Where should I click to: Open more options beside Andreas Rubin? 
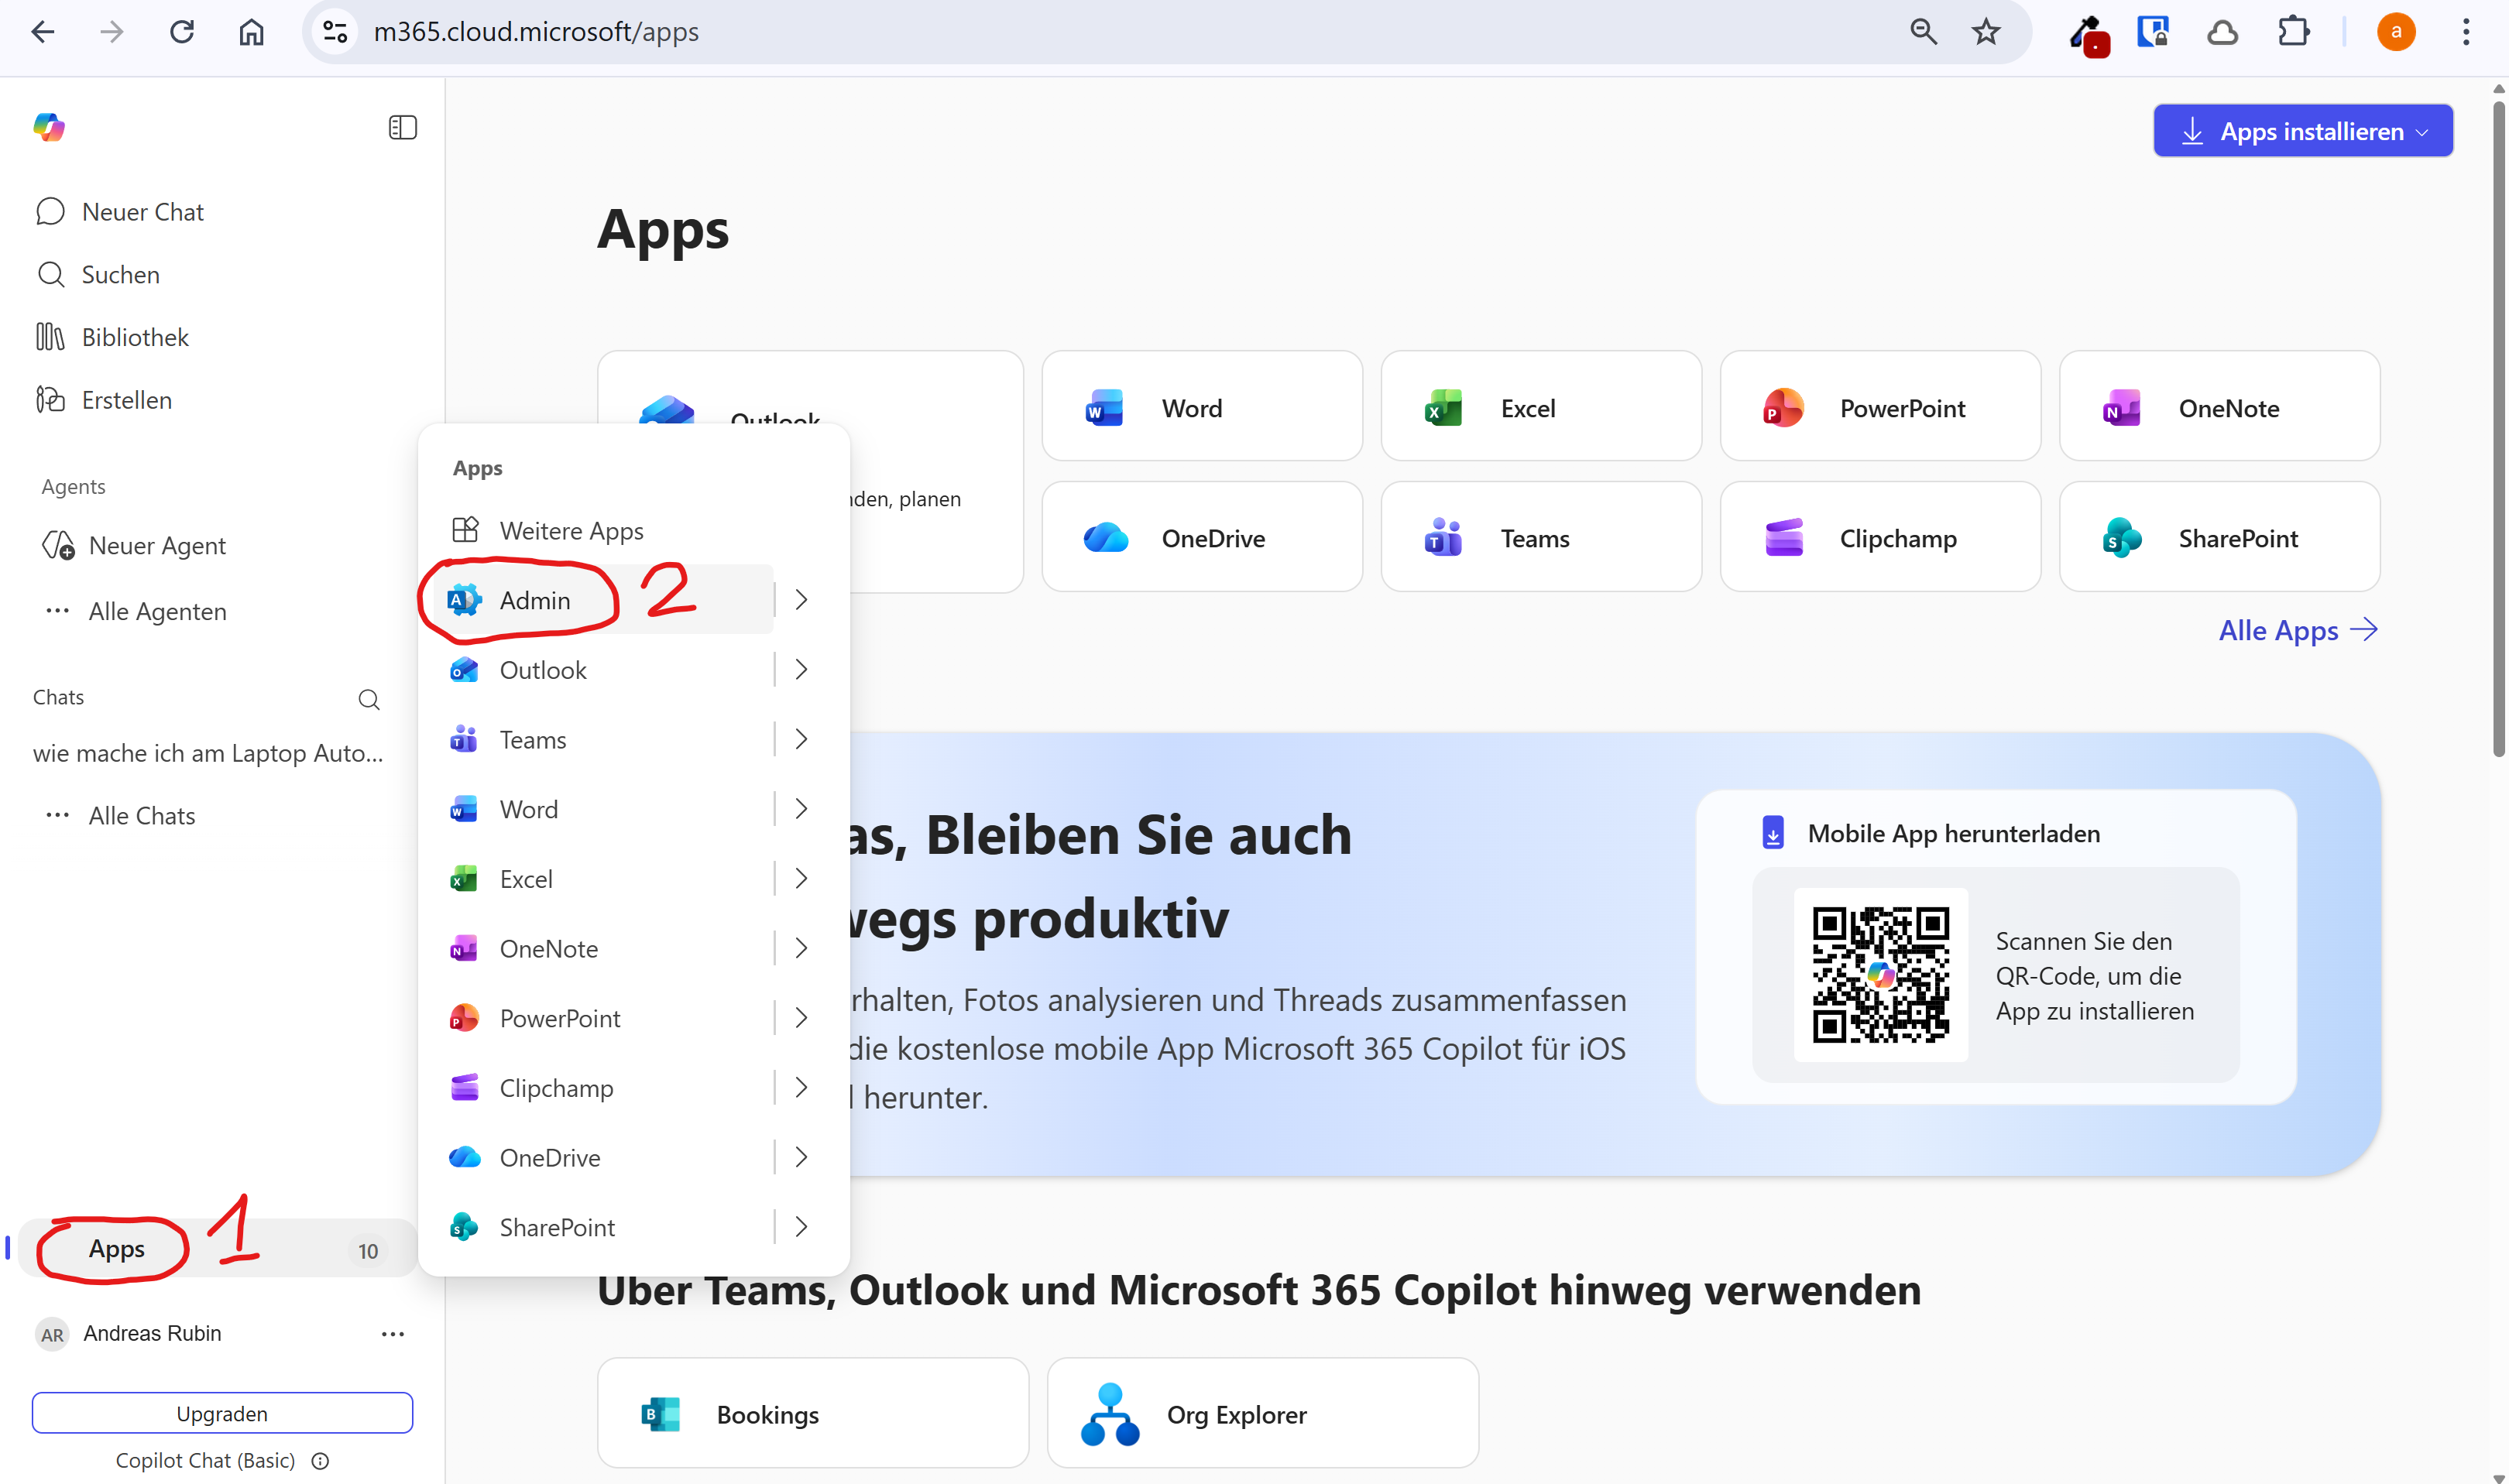point(393,1333)
